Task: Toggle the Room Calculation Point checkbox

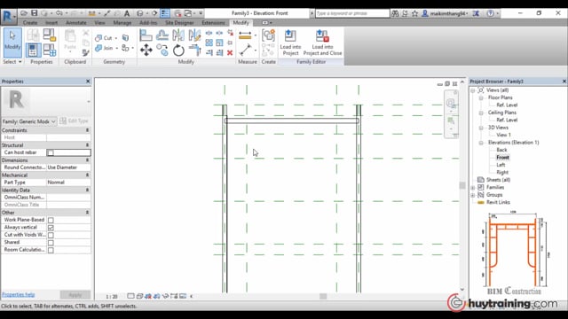Action: coord(51,250)
